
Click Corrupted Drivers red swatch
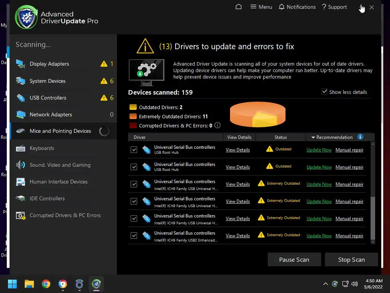tap(133, 125)
